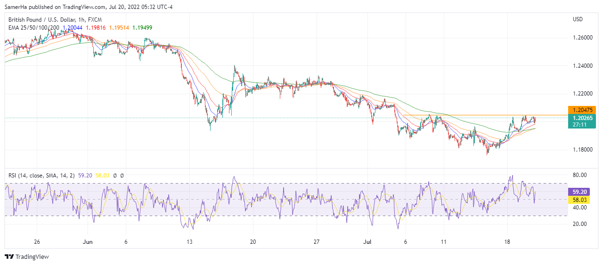The image size is (603, 265).
Task: Click the USD currency label
Action: (x=578, y=19)
